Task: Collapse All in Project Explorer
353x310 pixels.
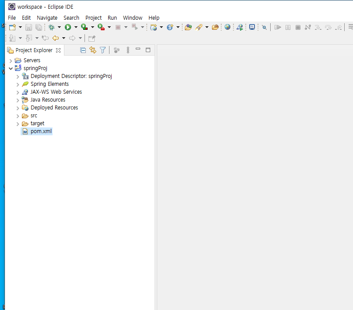Action: [x=83, y=50]
